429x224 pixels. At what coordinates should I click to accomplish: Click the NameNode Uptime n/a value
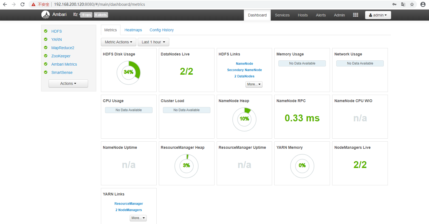129,165
